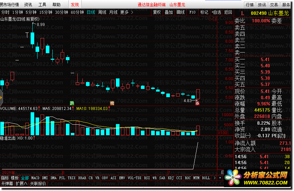Click the top-right 资讯 button next to 交易

[x=262, y=5]
